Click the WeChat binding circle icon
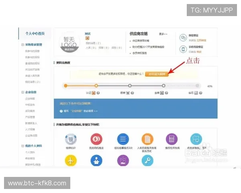The width and height of the screenshot is (241, 193). click(x=183, y=37)
